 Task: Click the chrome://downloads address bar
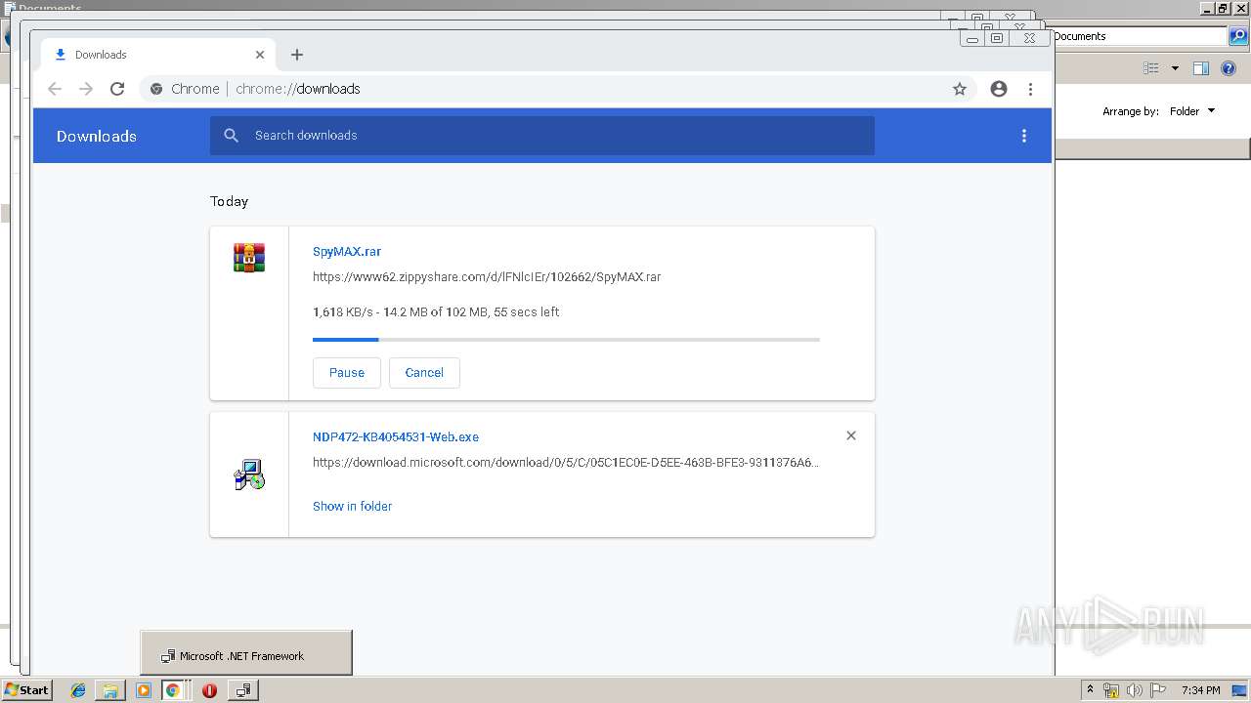557,89
